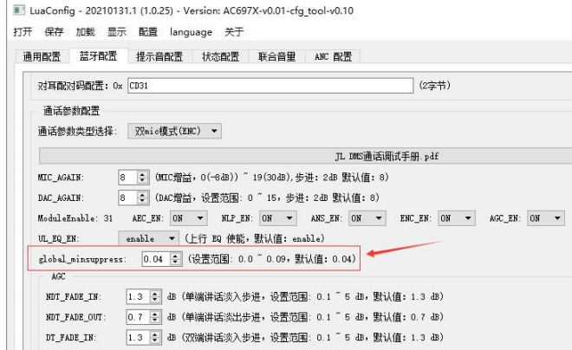The height and width of the screenshot is (350, 572).
Task: Click the (2字节) hint text
Action: (435, 86)
